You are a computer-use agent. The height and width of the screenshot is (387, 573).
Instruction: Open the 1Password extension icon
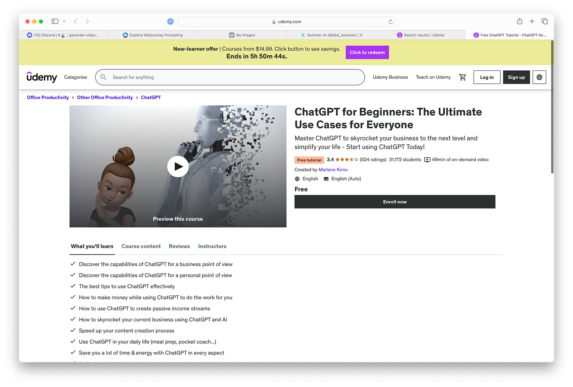coord(170,22)
